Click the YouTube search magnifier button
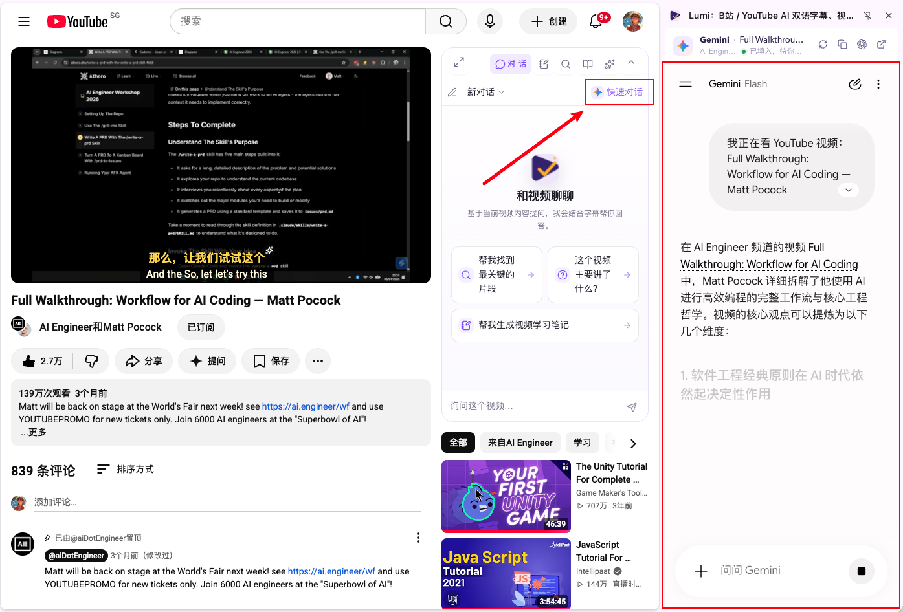The image size is (903, 612). [446, 21]
